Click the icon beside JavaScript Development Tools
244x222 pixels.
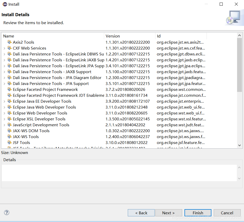(9, 125)
